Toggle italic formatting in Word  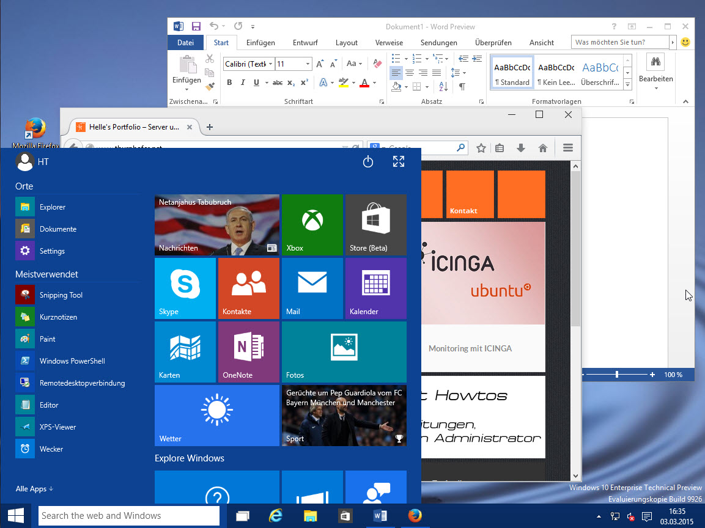[x=243, y=82]
